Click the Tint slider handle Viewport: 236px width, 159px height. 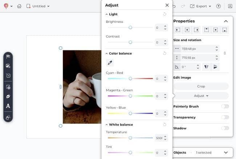[x=130, y=152]
